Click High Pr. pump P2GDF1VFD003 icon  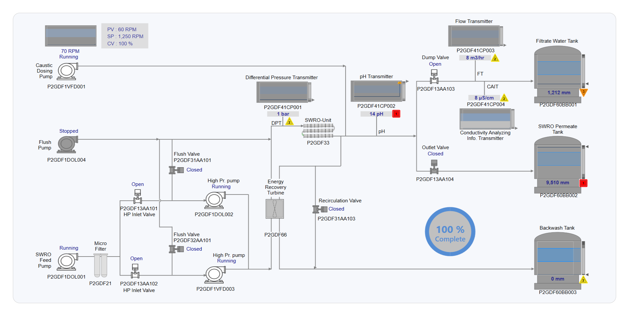click(215, 274)
